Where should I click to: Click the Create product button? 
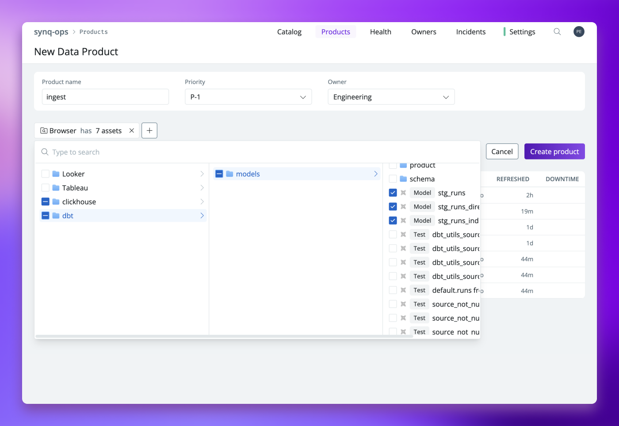coord(554,151)
